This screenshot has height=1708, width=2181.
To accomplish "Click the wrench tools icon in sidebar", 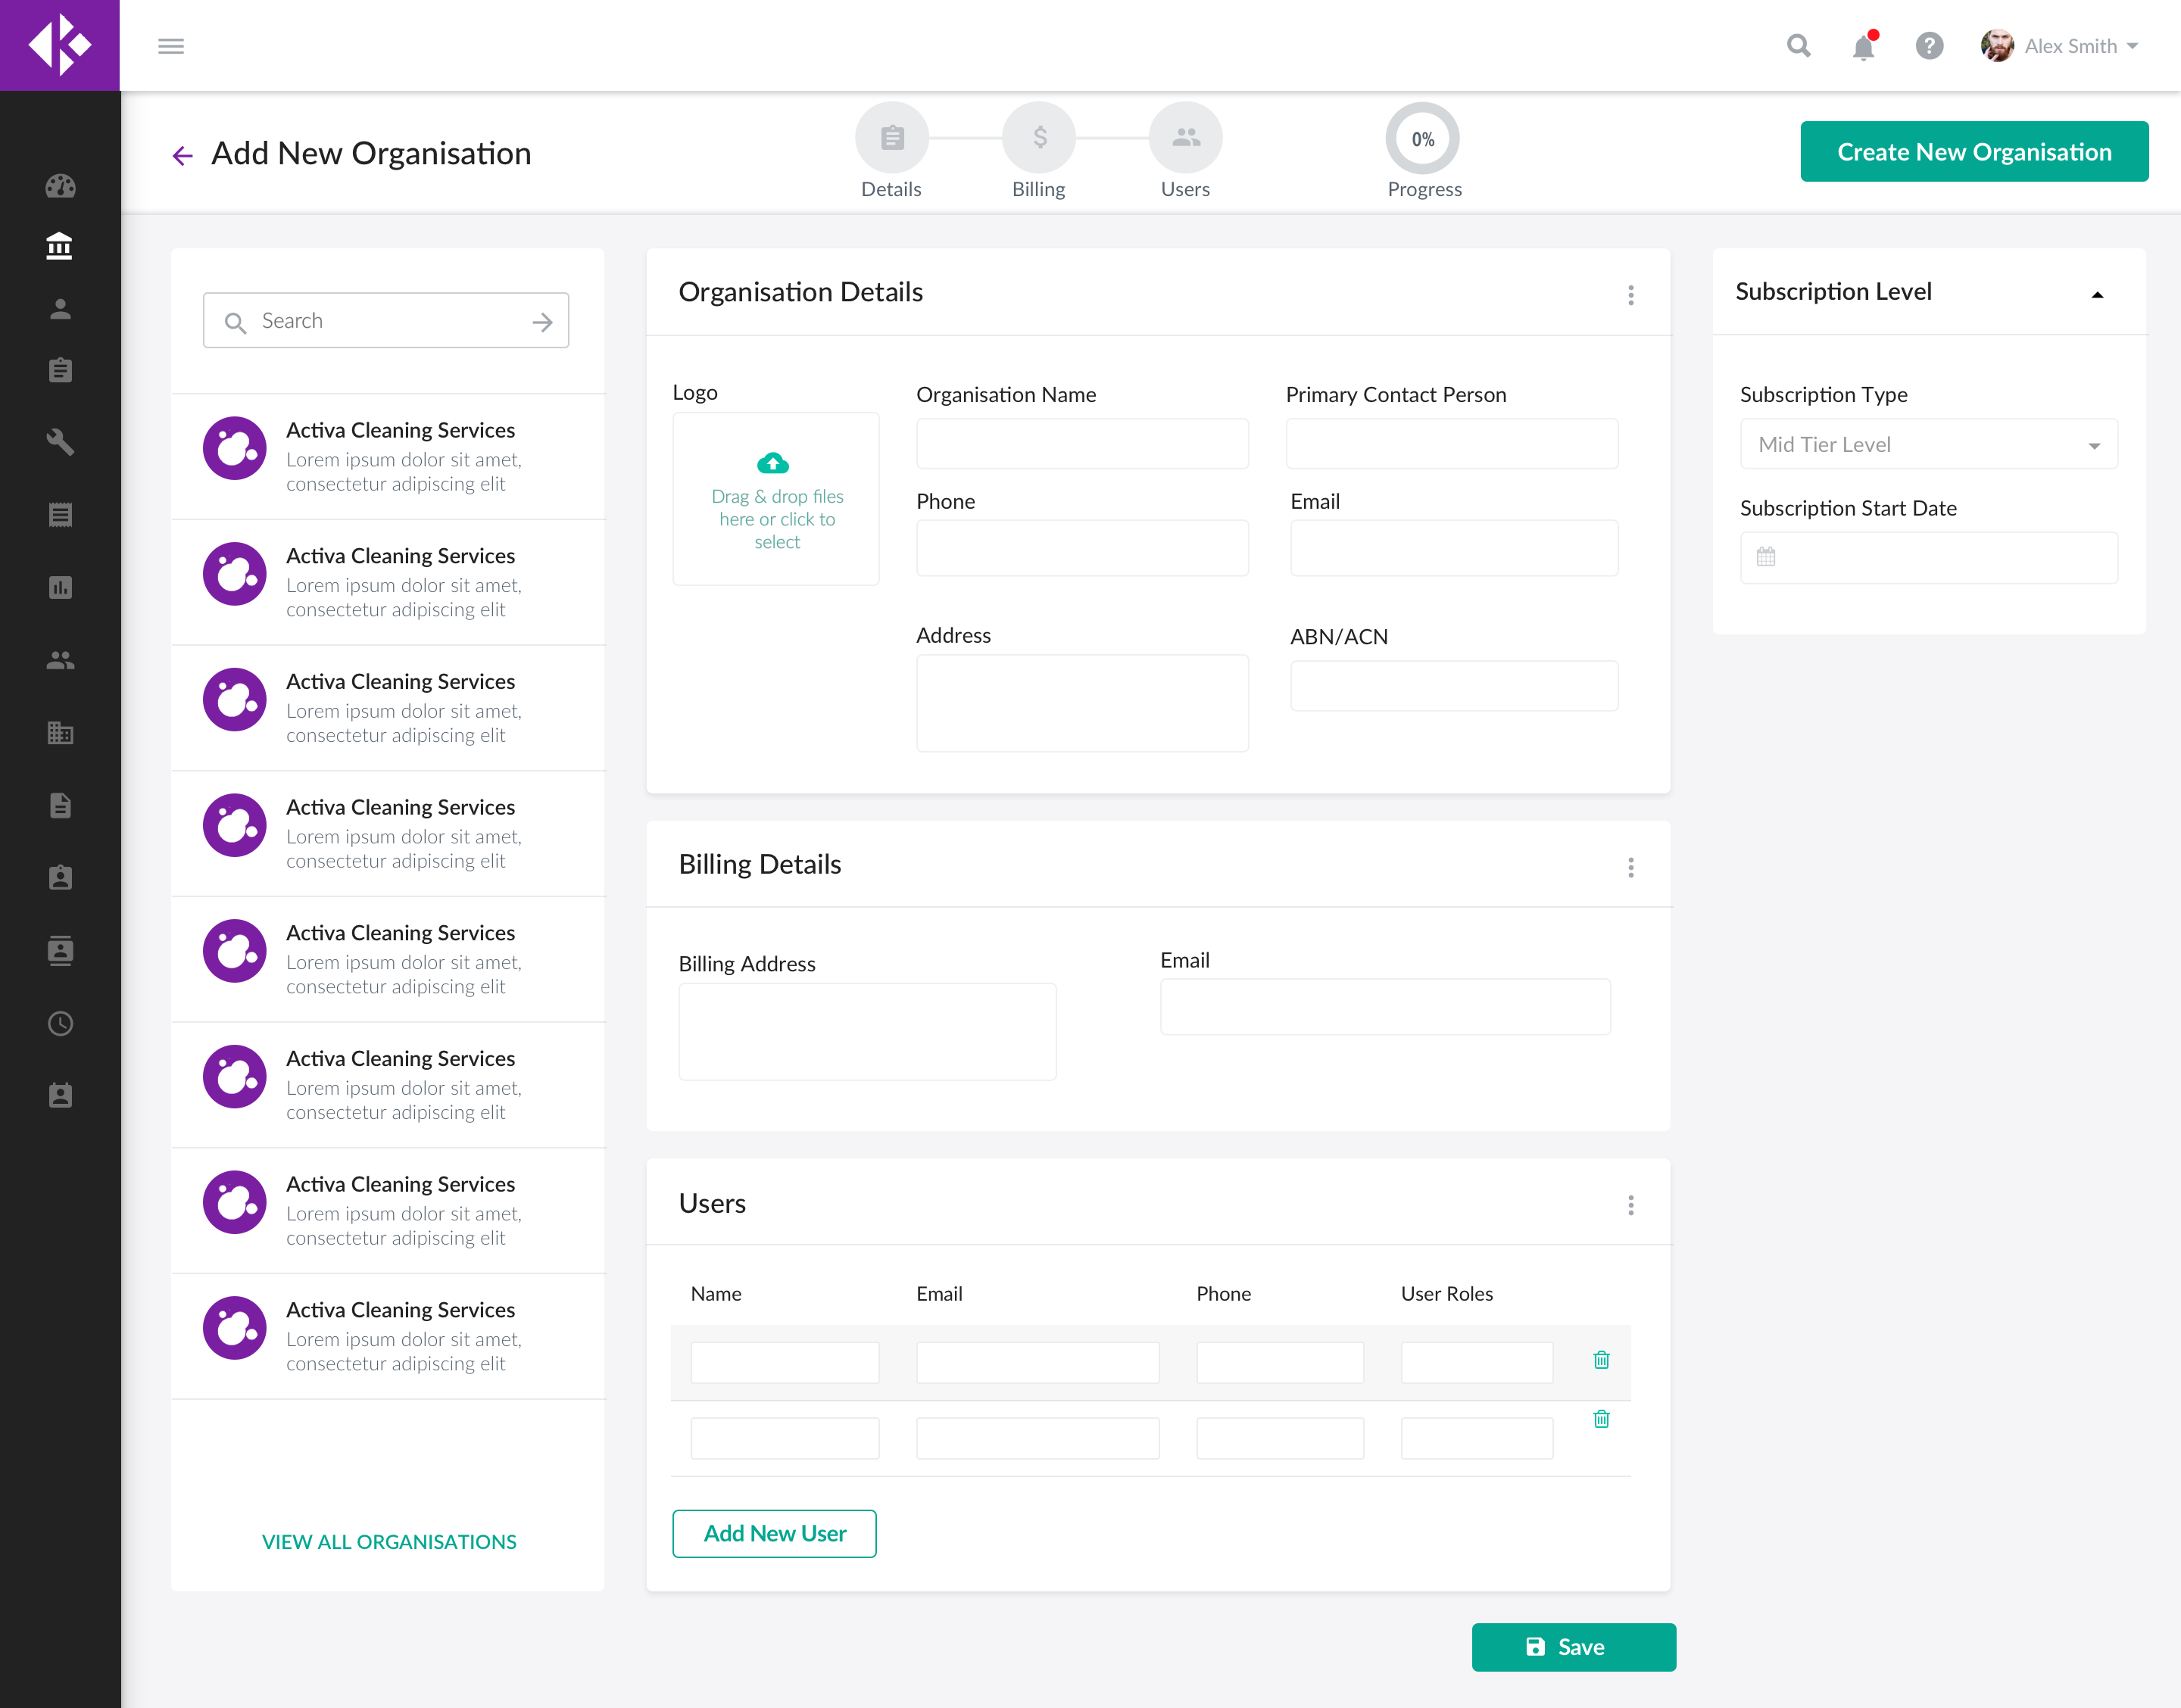I will (x=60, y=442).
